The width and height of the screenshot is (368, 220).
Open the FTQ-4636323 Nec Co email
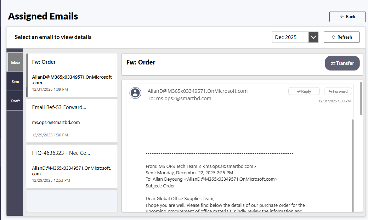click(72, 166)
